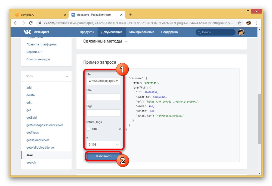This screenshot has width=272, height=186.
Task: Open the getMessagesUploadServer method
Action: [x=45, y=125]
